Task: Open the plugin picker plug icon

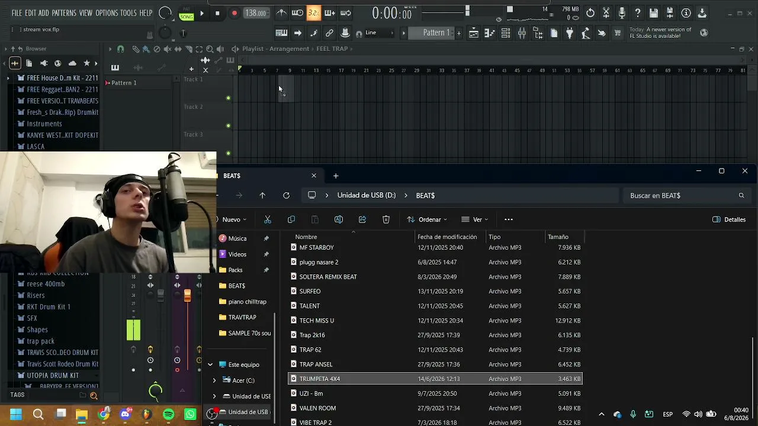Action: (x=570, y=33)
